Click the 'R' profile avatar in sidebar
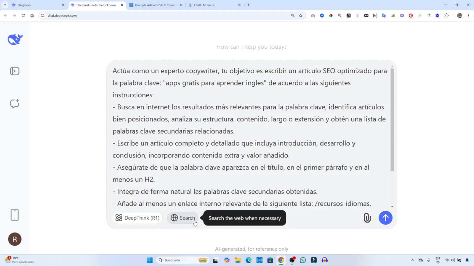 pos(15,239)
